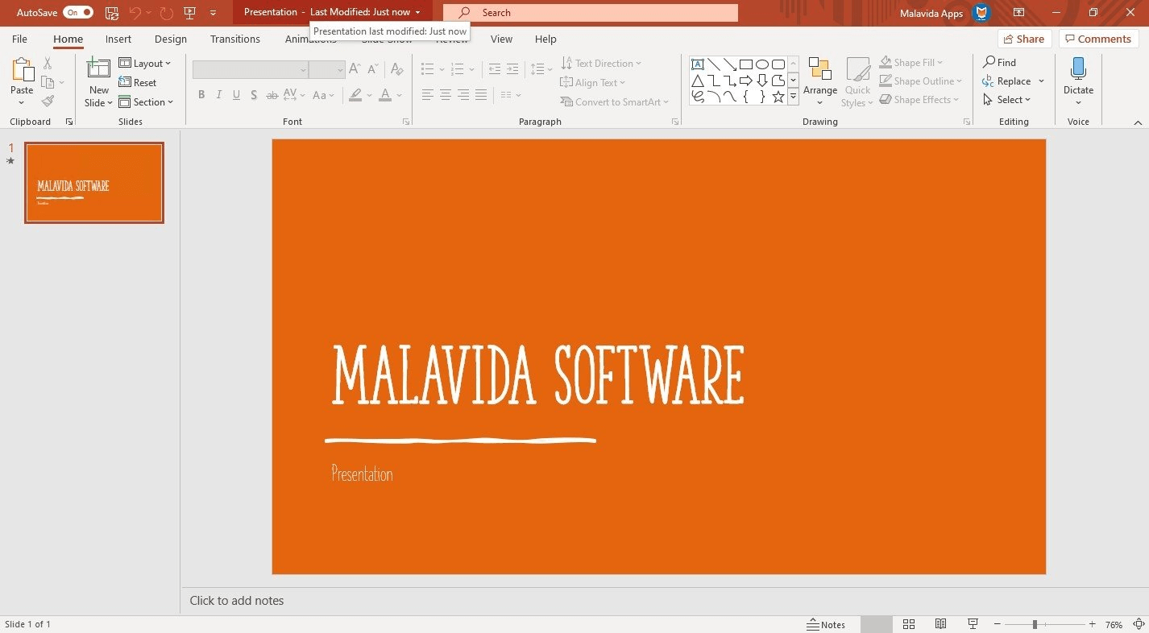Viewport: 1149px width, 633px height.
Task: Switch to the View tab
Action: (x=501, y=39)
